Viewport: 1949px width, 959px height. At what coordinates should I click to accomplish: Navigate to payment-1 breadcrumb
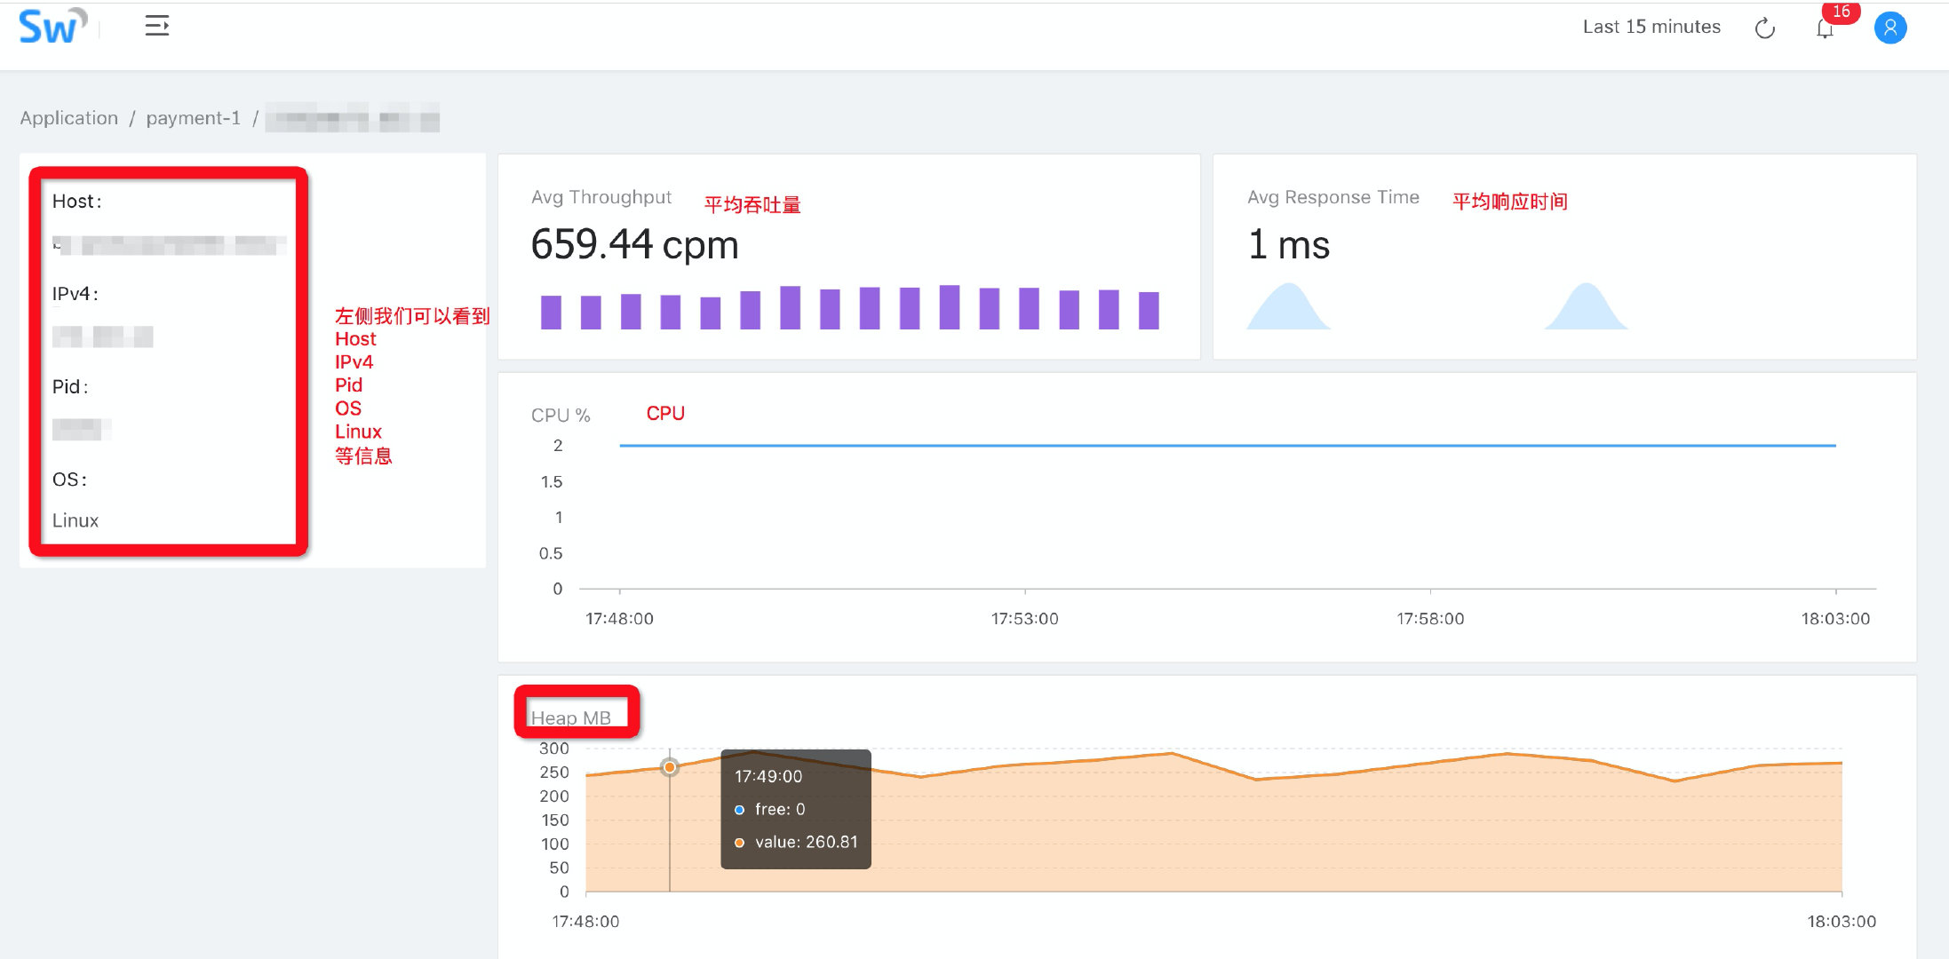pos(193,118)
